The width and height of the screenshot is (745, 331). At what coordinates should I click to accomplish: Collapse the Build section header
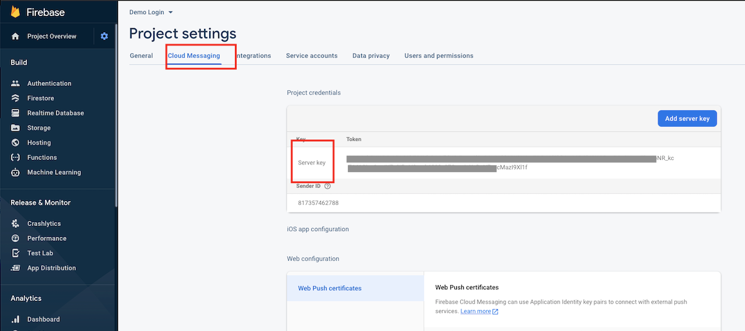(19, 63)
